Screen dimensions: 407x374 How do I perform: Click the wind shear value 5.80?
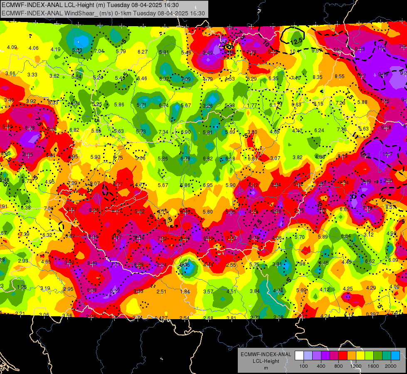tap(207, 212)
